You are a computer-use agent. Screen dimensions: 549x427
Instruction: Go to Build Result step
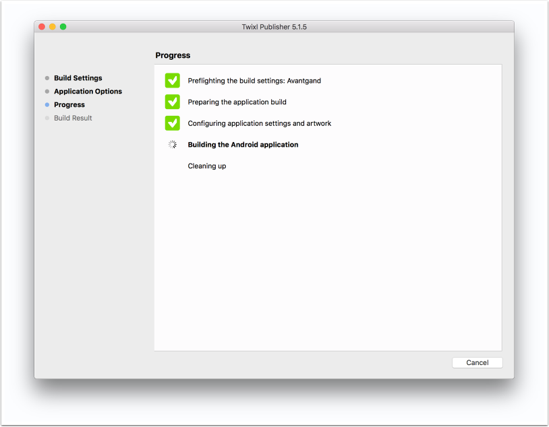[x=73, y=118]
